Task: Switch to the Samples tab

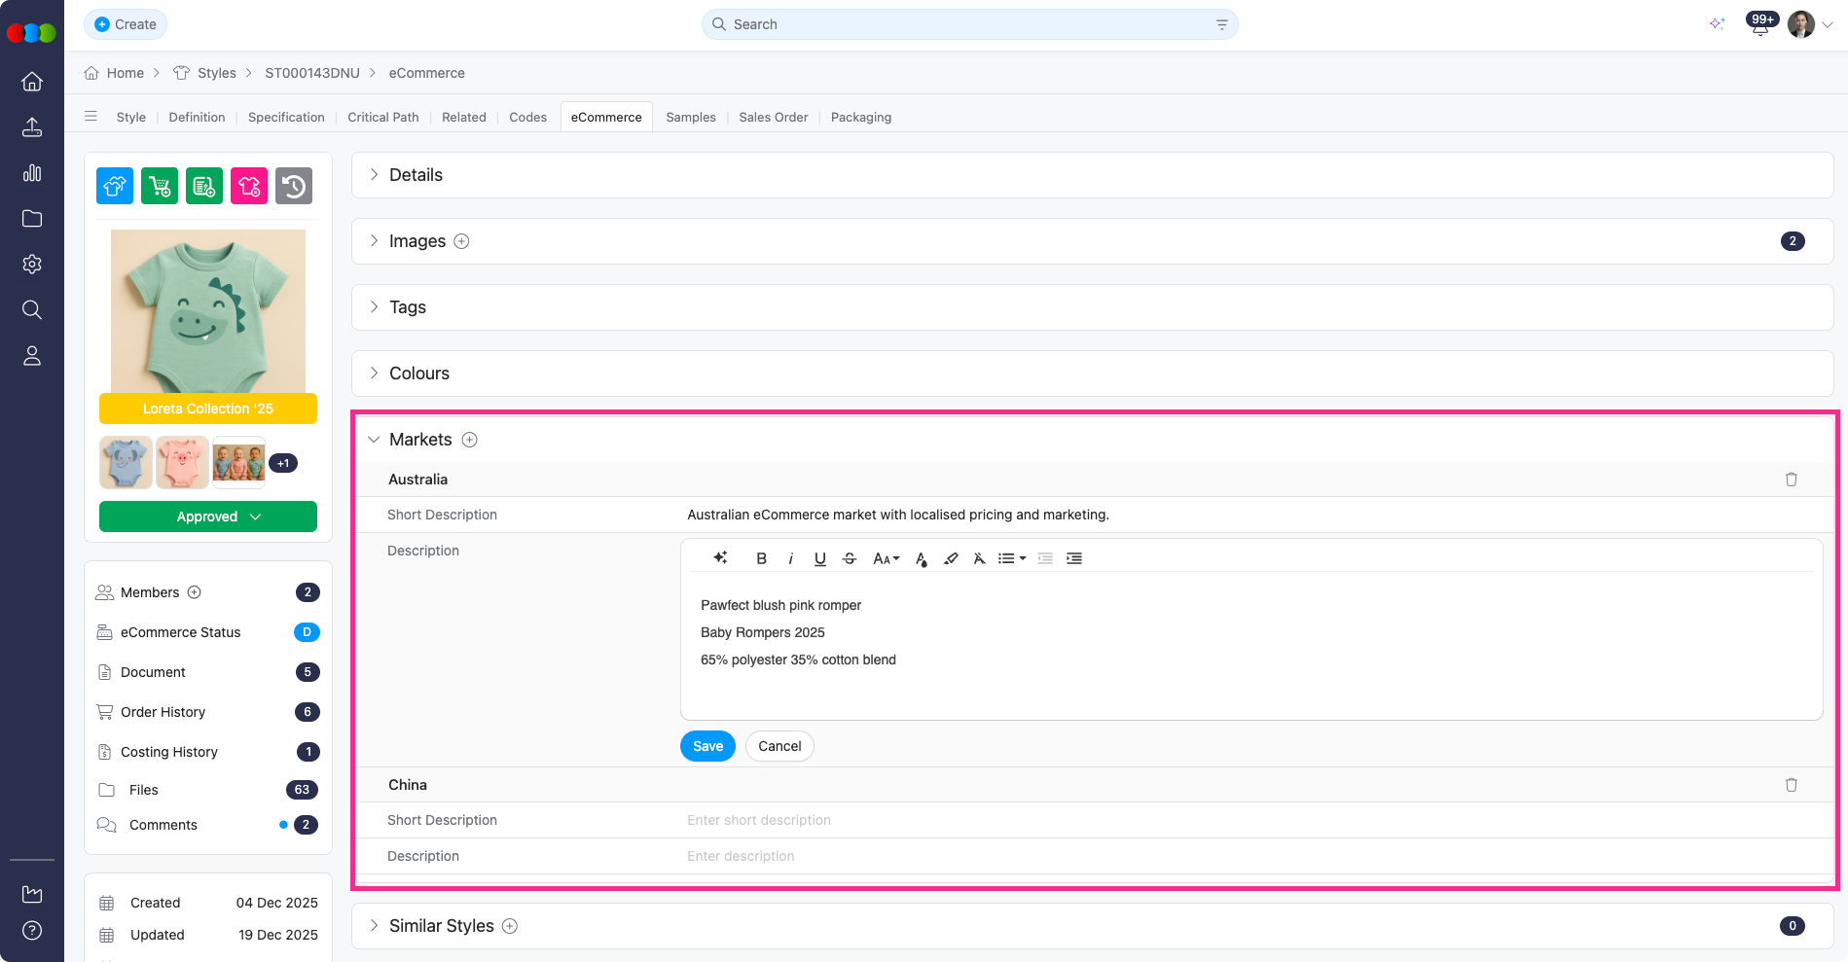Action: (x=690, y=117)
